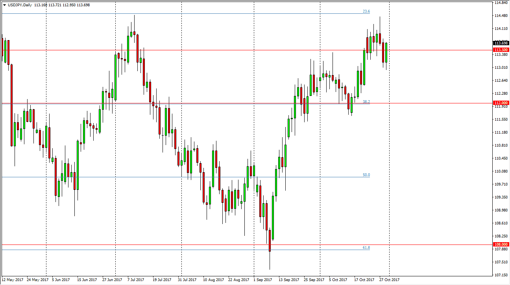Click the 61.8 Fibonacci level label

367,248
